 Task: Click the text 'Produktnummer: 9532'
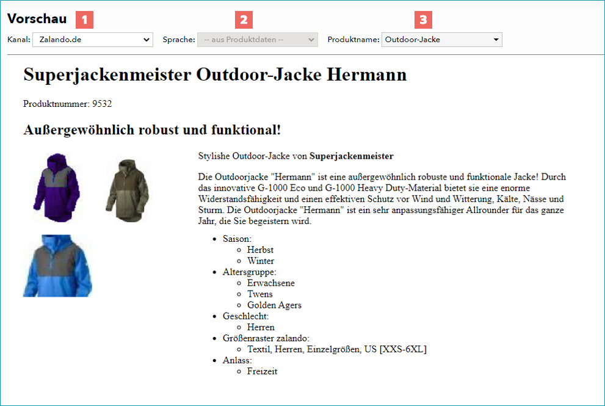point(68,104)
